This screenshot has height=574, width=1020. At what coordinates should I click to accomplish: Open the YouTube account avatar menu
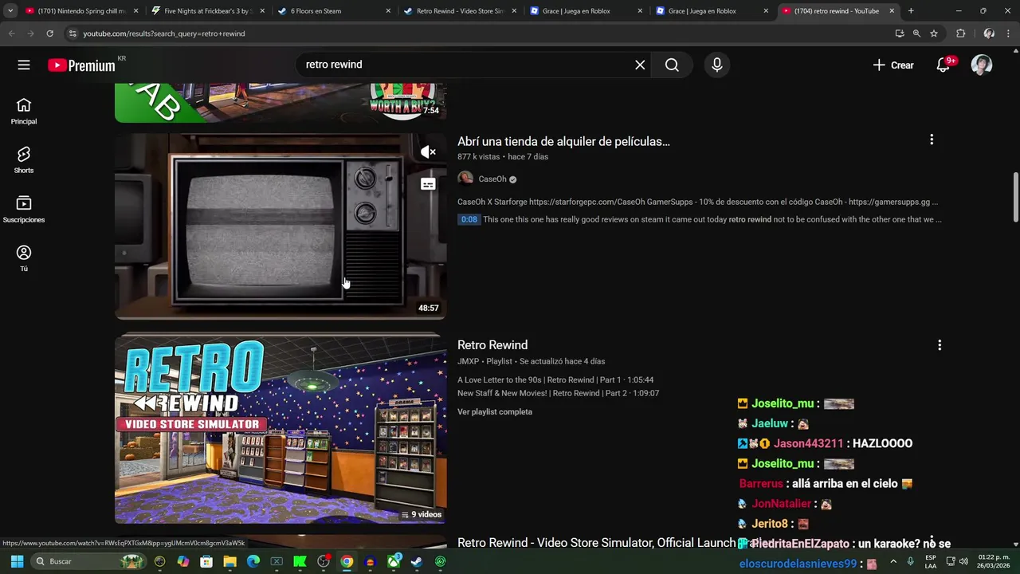tap(982, 65)
